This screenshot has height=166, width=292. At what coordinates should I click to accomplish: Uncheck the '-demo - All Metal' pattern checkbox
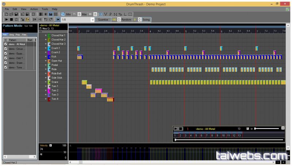(x=5, y=44)
